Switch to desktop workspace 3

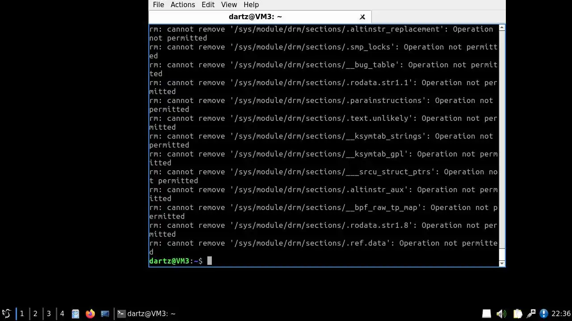(x=49, y=313)
